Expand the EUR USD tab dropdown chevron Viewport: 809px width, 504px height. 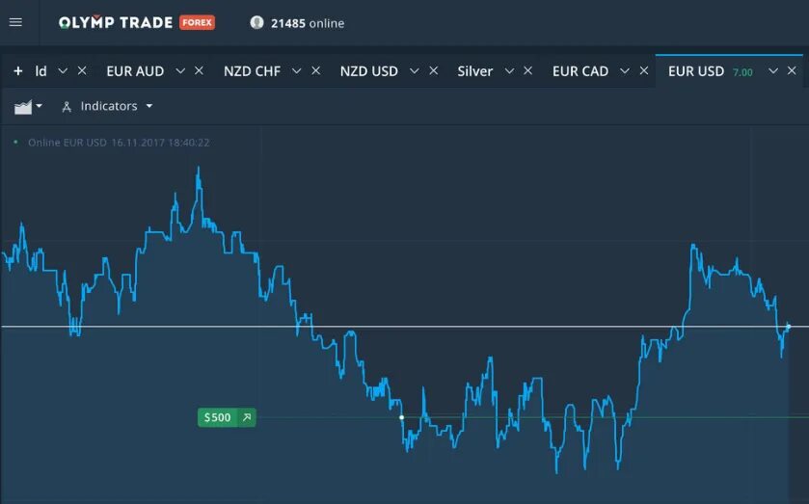[773, 71]
